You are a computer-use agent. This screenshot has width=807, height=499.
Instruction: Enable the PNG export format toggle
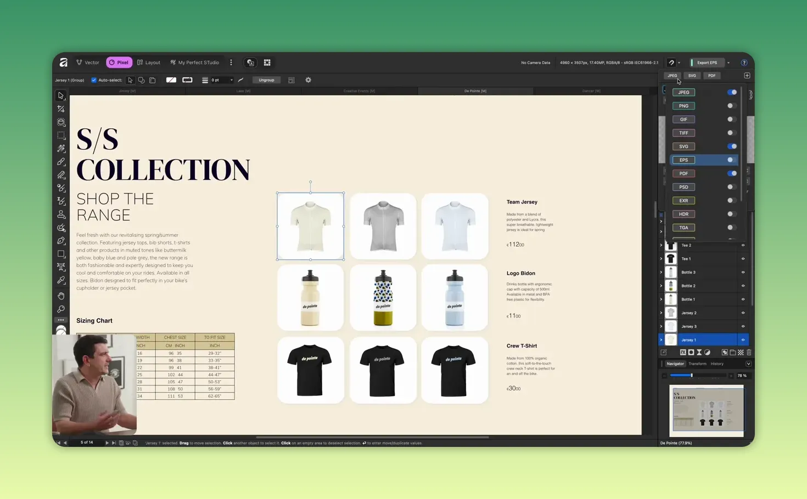pos(731,106)
